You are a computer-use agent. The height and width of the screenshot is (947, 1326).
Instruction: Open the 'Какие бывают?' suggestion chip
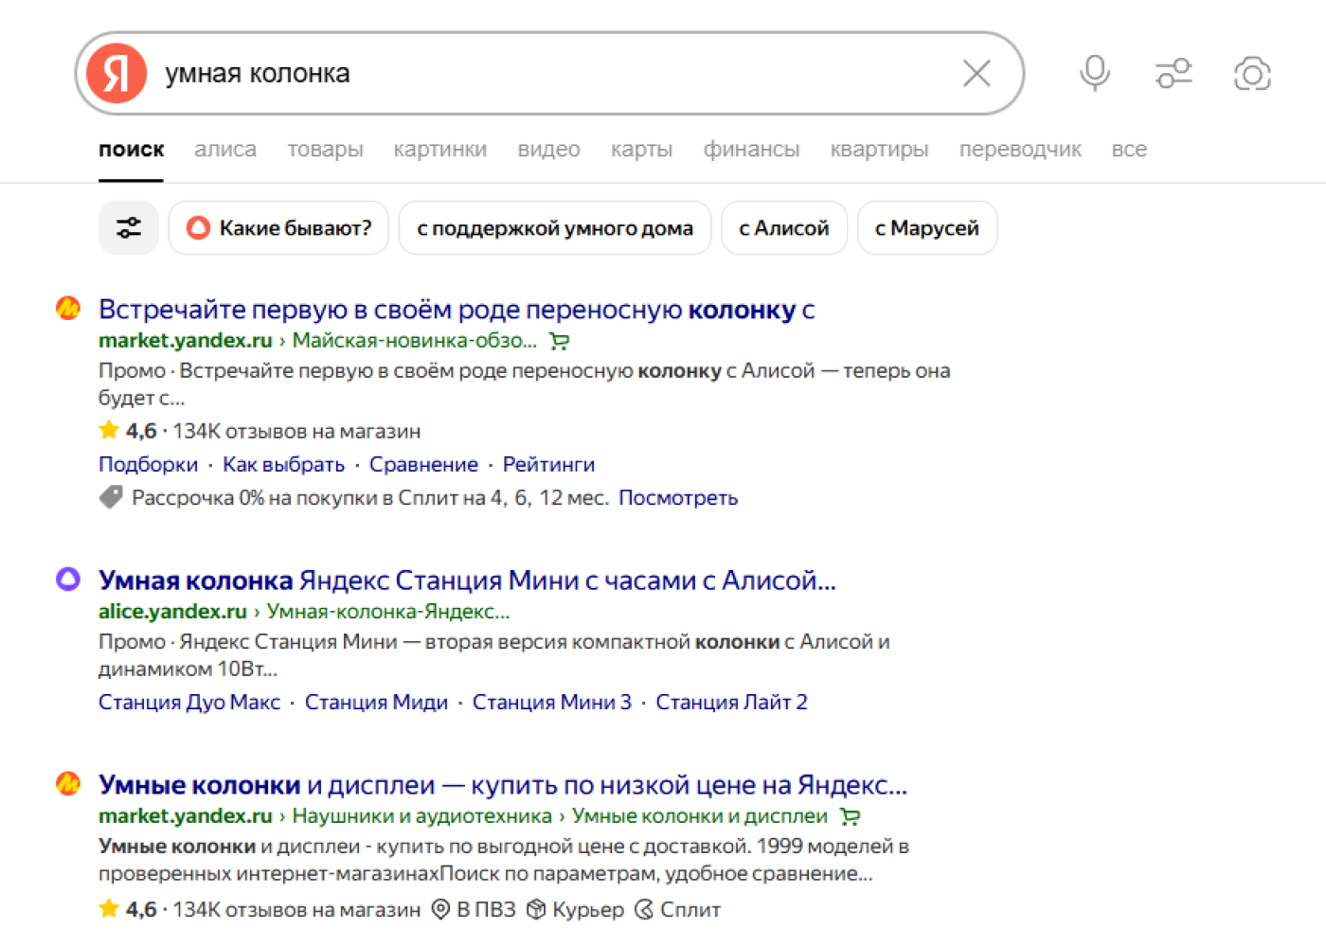coord(278,227)
